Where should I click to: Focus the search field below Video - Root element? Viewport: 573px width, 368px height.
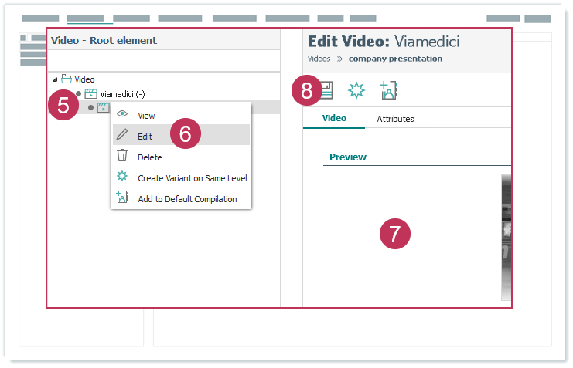tap(163, 61)
